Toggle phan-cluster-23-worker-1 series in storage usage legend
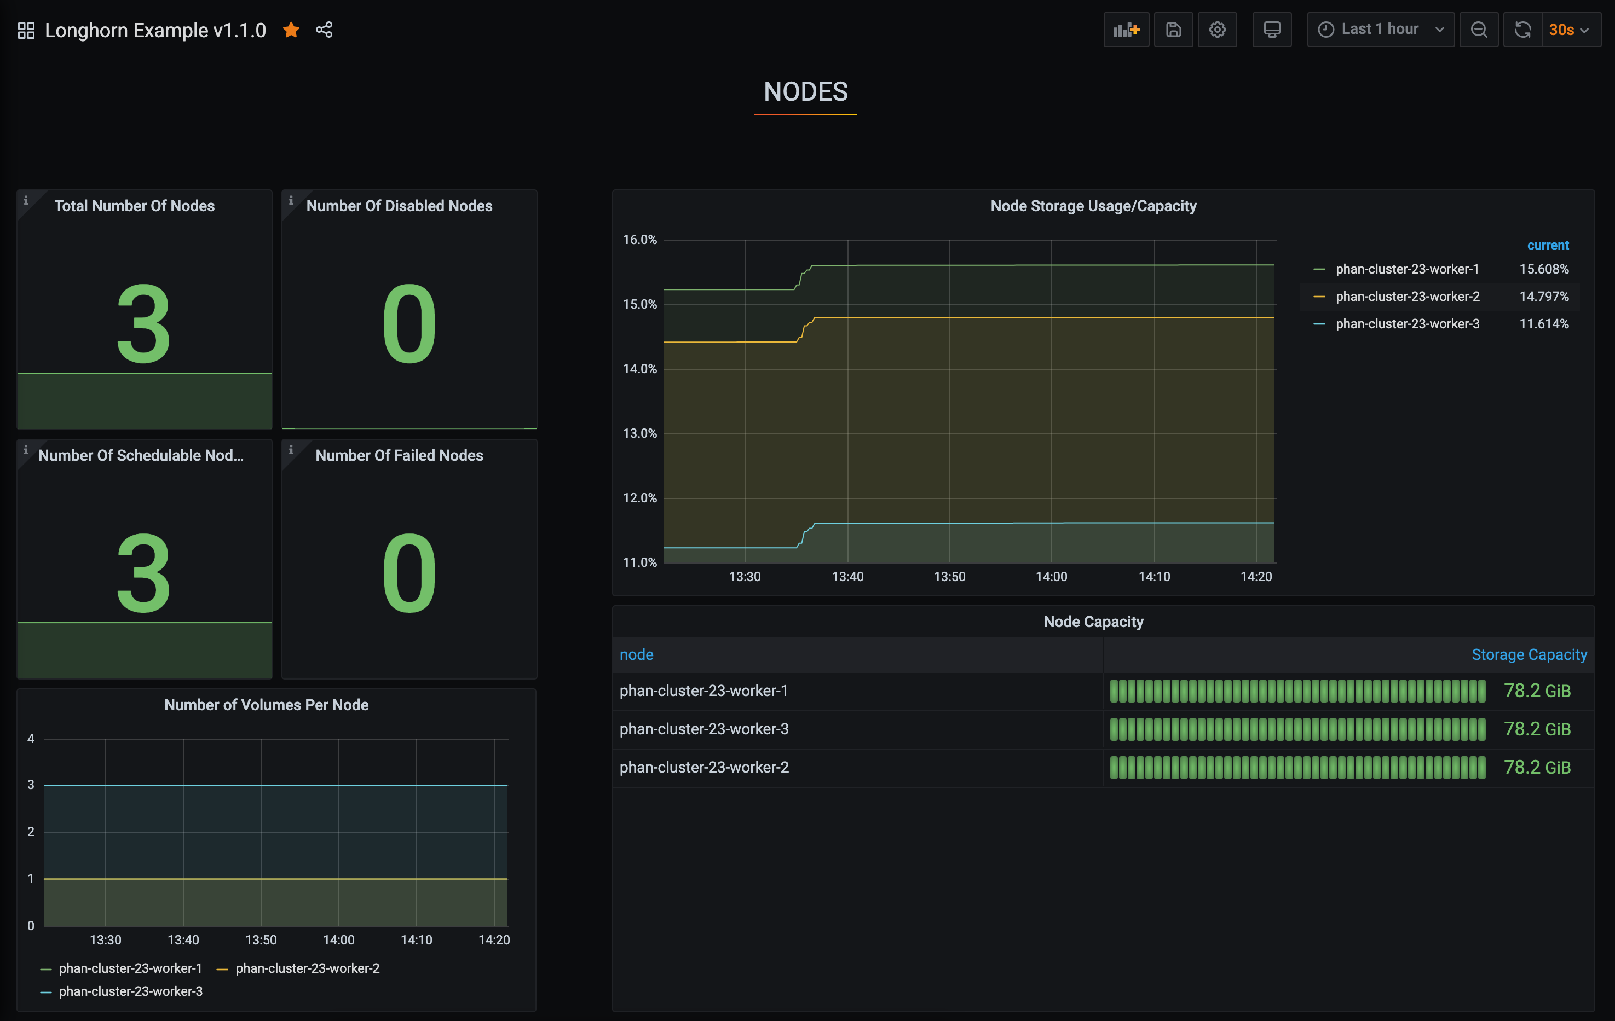Image resolution: width=1615 pixels, height=1021 pixels. 1406,269
